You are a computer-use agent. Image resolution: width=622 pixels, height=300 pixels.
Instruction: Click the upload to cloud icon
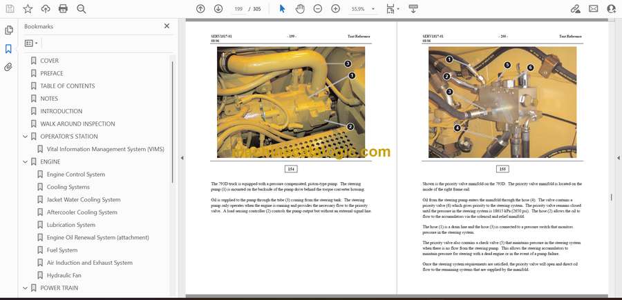(x=46, y=9)
